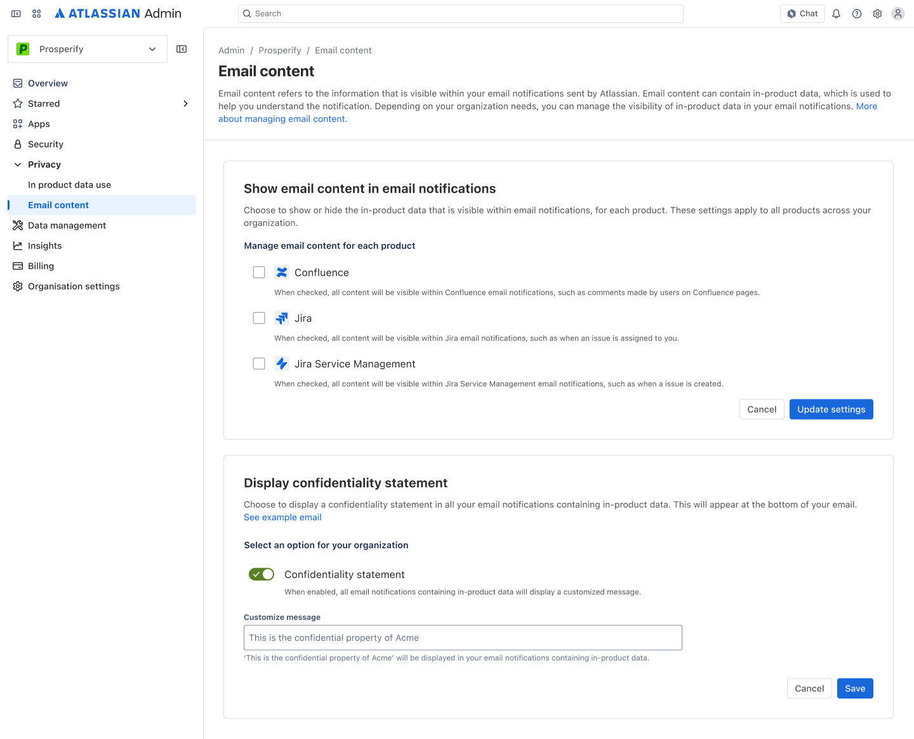
Task: Expand the Starred chevron
Action: tap(185, 103)
